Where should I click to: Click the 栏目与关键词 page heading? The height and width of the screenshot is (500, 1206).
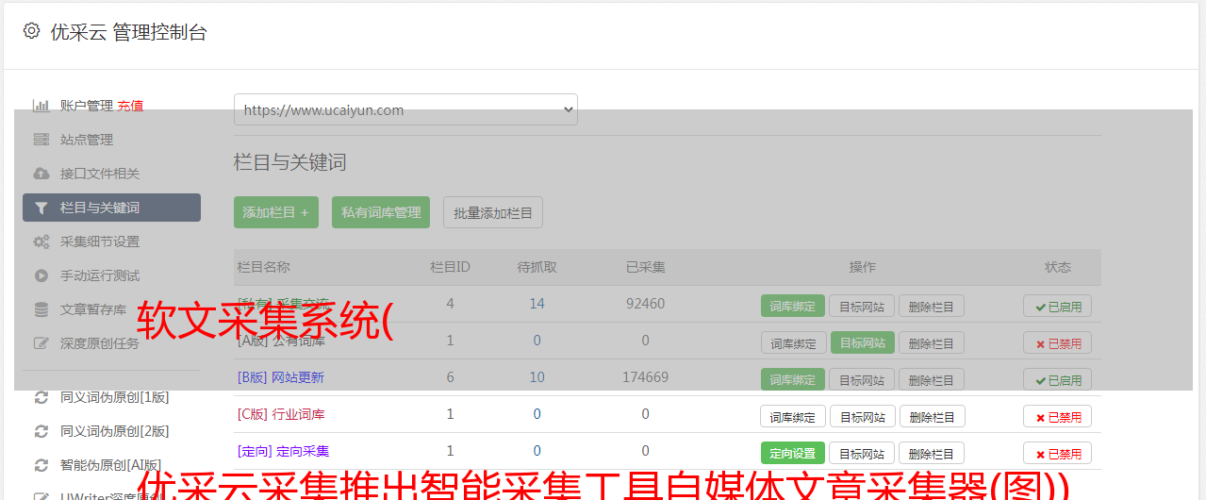coord(290,162)
